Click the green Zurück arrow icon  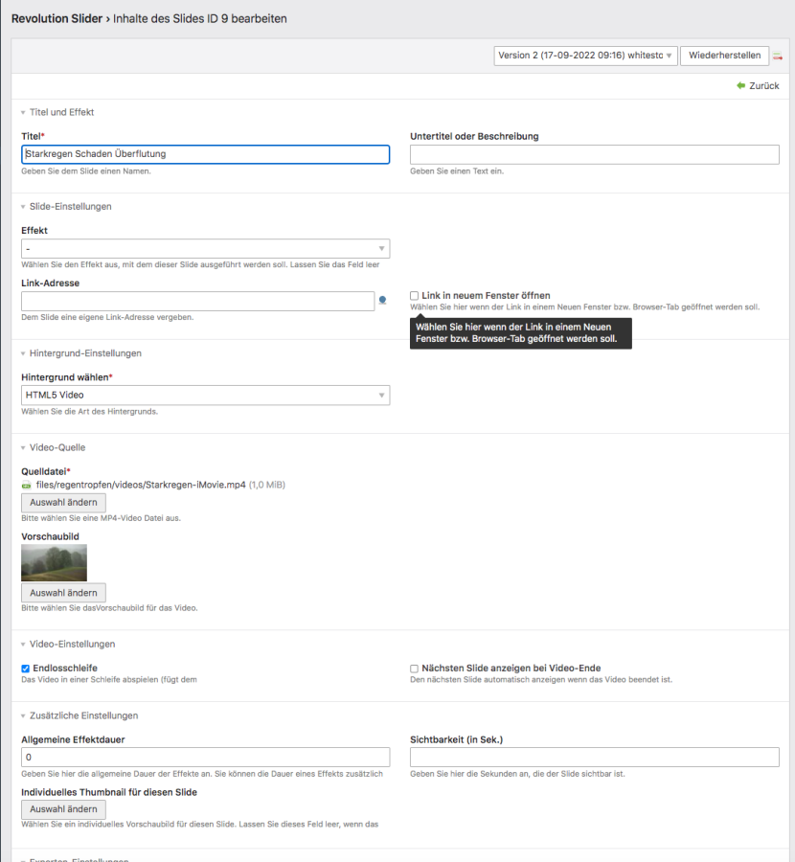740,86
